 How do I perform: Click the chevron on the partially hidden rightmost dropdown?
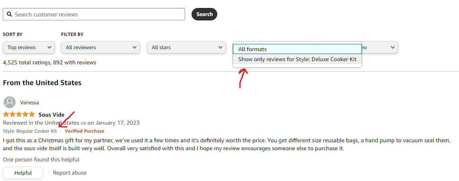point(392,48)
